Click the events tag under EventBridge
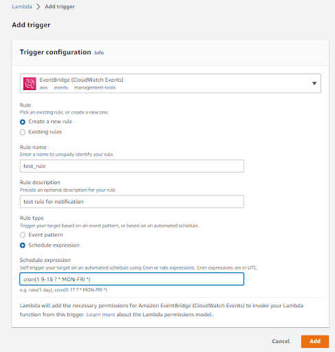This screenshot has height=352, width=335. point(61,87)
